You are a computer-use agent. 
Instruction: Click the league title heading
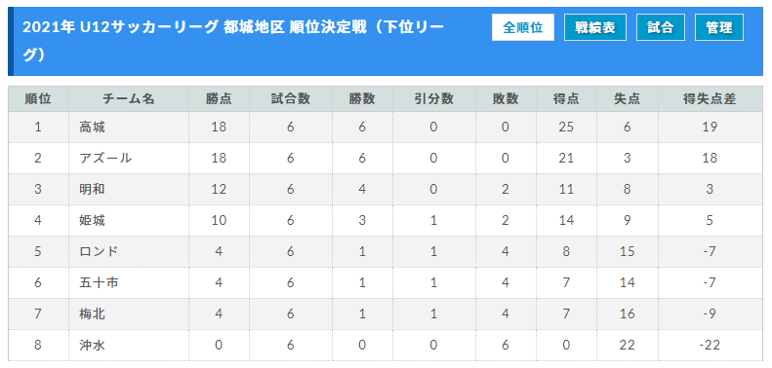(x=233, y=41)
